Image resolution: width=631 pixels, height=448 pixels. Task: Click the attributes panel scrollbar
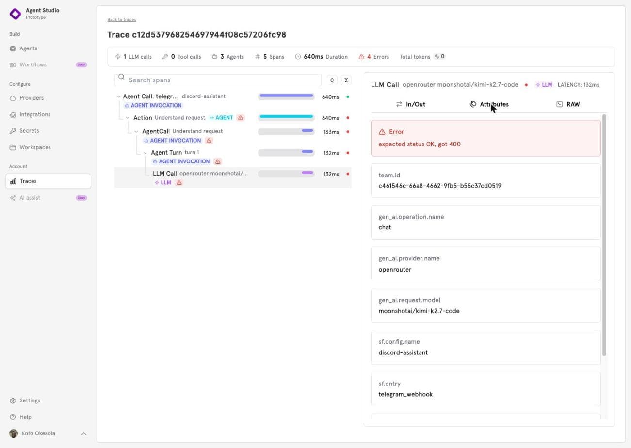click(604, 235)
